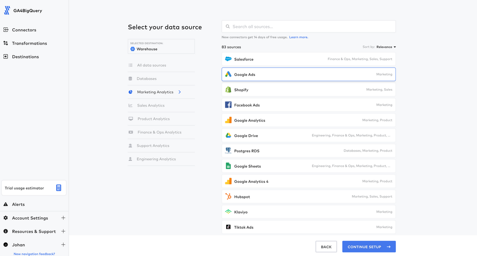Image resolution: width=477 pixels, height=256 pixels.
Task: Click the Alerts bell icon
Action: pyautogui.click(x=7, y=204)
